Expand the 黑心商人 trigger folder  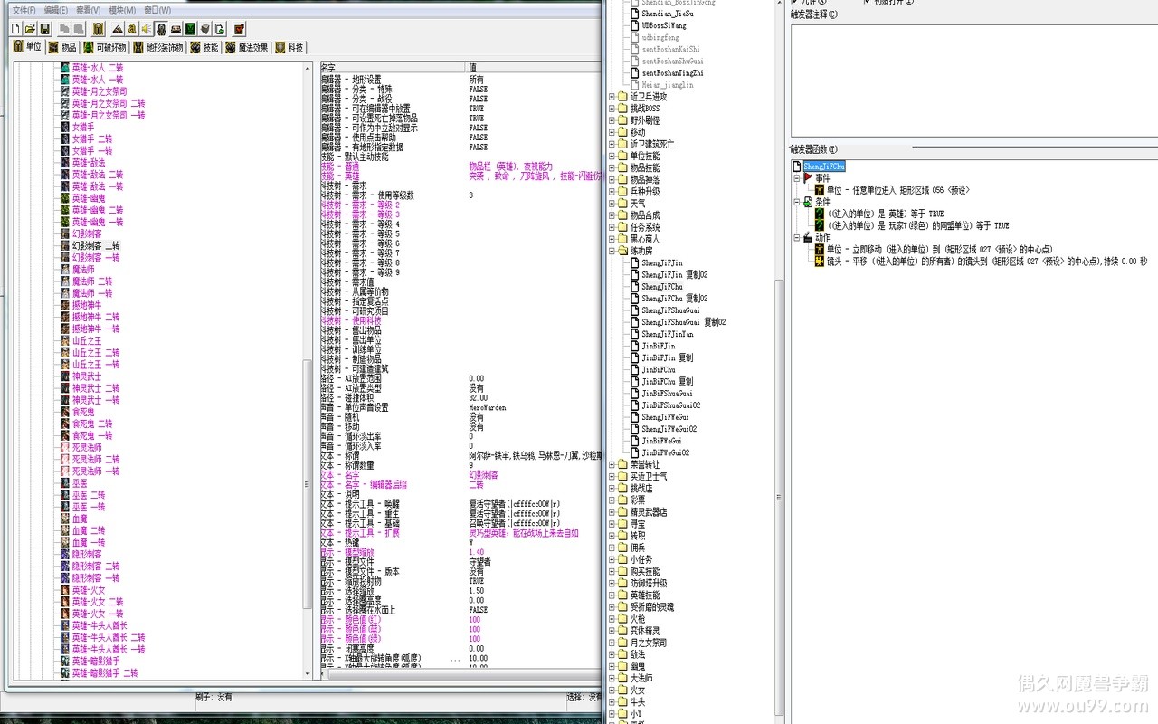point(612,239)
